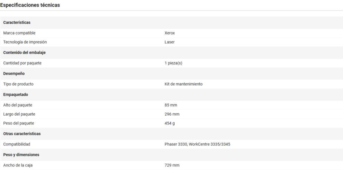
Task: Select the "296 mm" package length value
Action: (x=172, y=114)
